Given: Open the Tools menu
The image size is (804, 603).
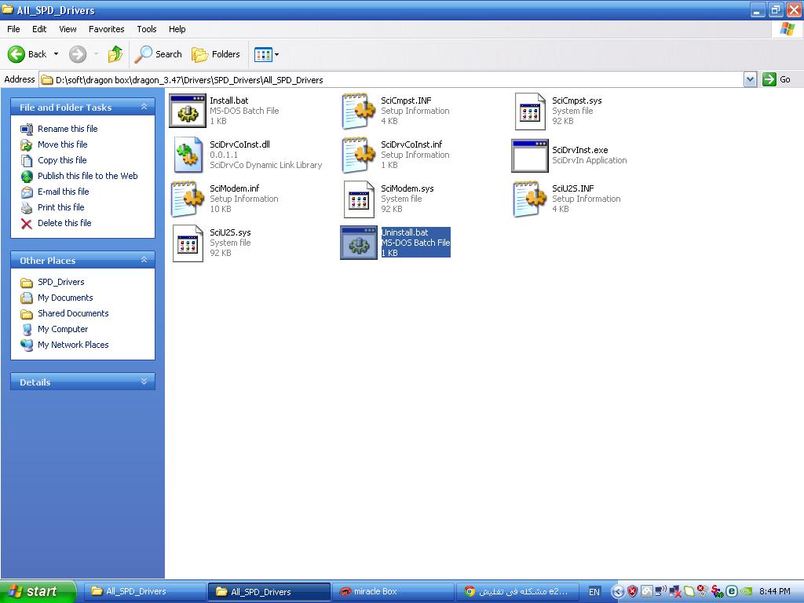Looking at the screenshot, I should click(147, 29).
